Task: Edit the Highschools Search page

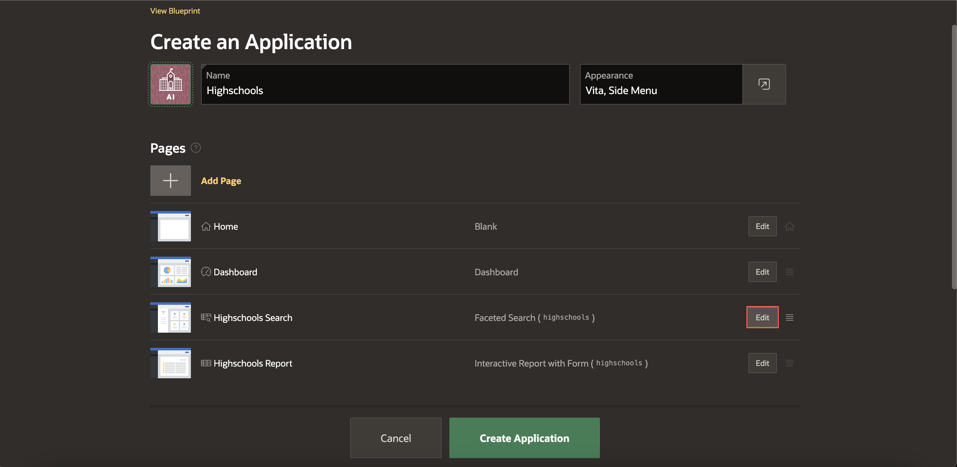Action: pyautogui.click(x=762, y=317)
